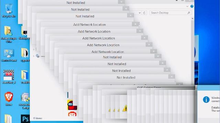220x123 pixels.
Task: Click the large yellow warning icon
Action: click(125, 108)
